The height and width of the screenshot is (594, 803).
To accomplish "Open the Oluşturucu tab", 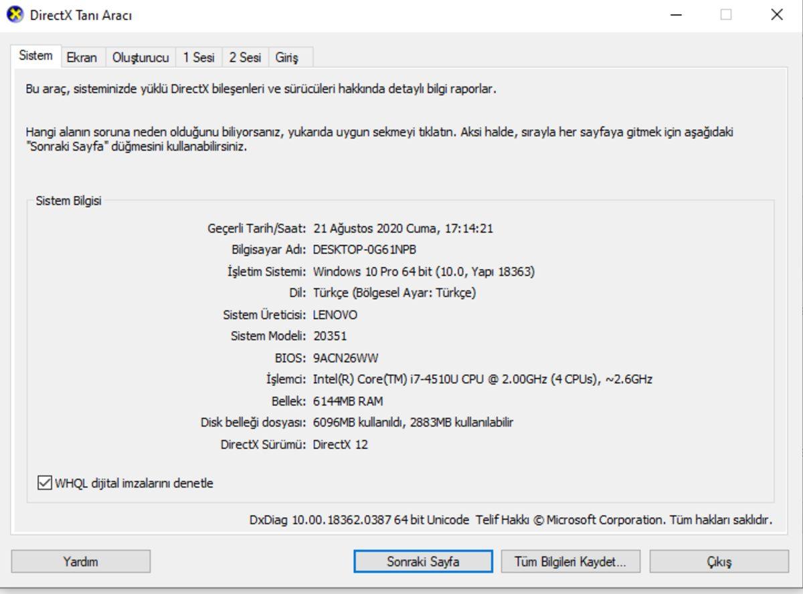I will coord(142,58).
